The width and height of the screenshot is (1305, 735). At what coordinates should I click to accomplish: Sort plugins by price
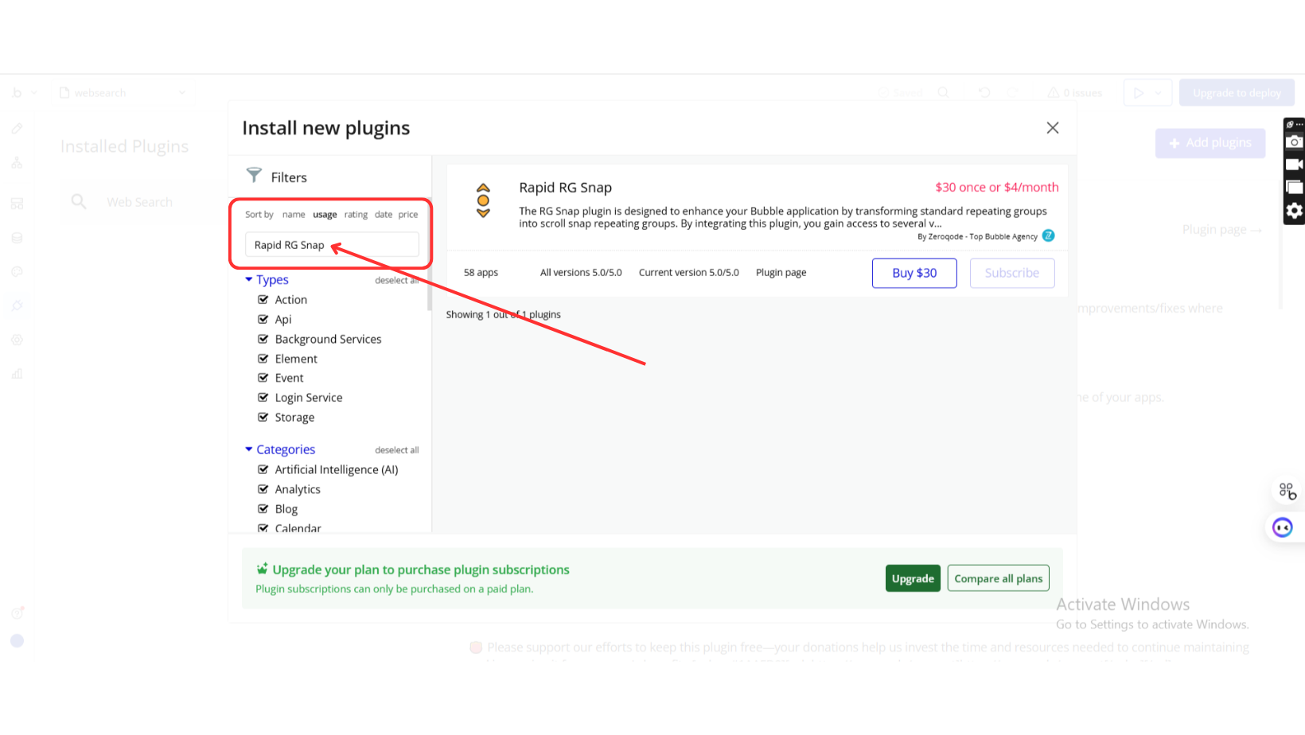click(408, 214)
